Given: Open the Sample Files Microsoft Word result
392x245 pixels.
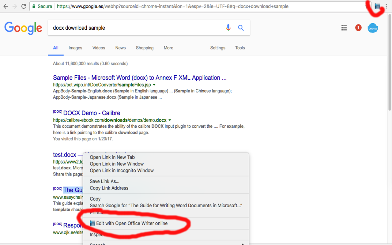Looking at the screenshot, I should (x=140, y=77).
